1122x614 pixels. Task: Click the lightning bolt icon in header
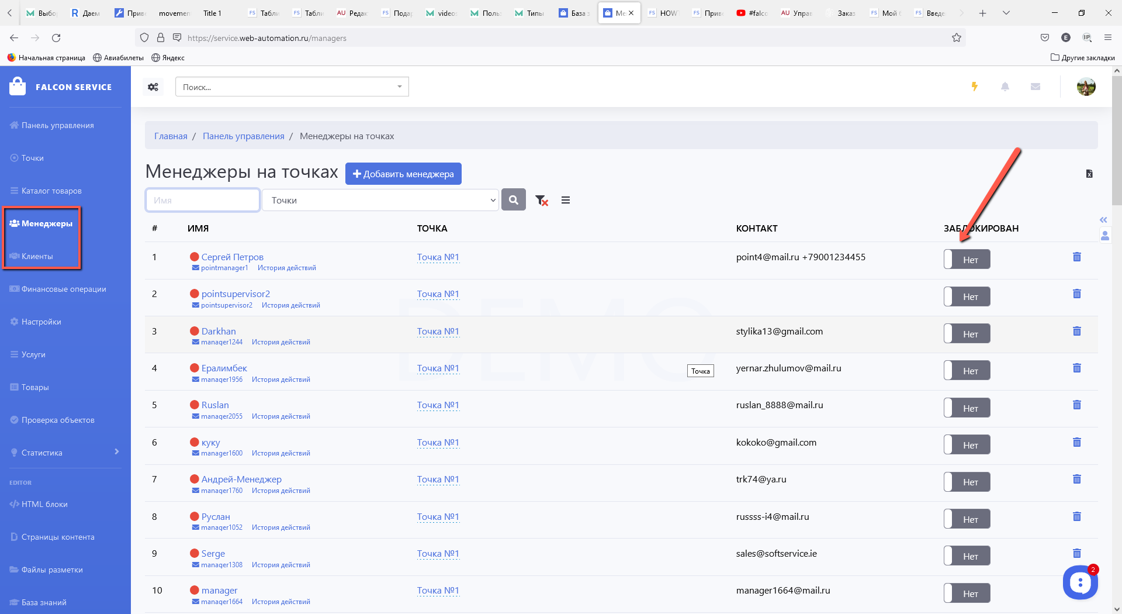click(974, 87)
